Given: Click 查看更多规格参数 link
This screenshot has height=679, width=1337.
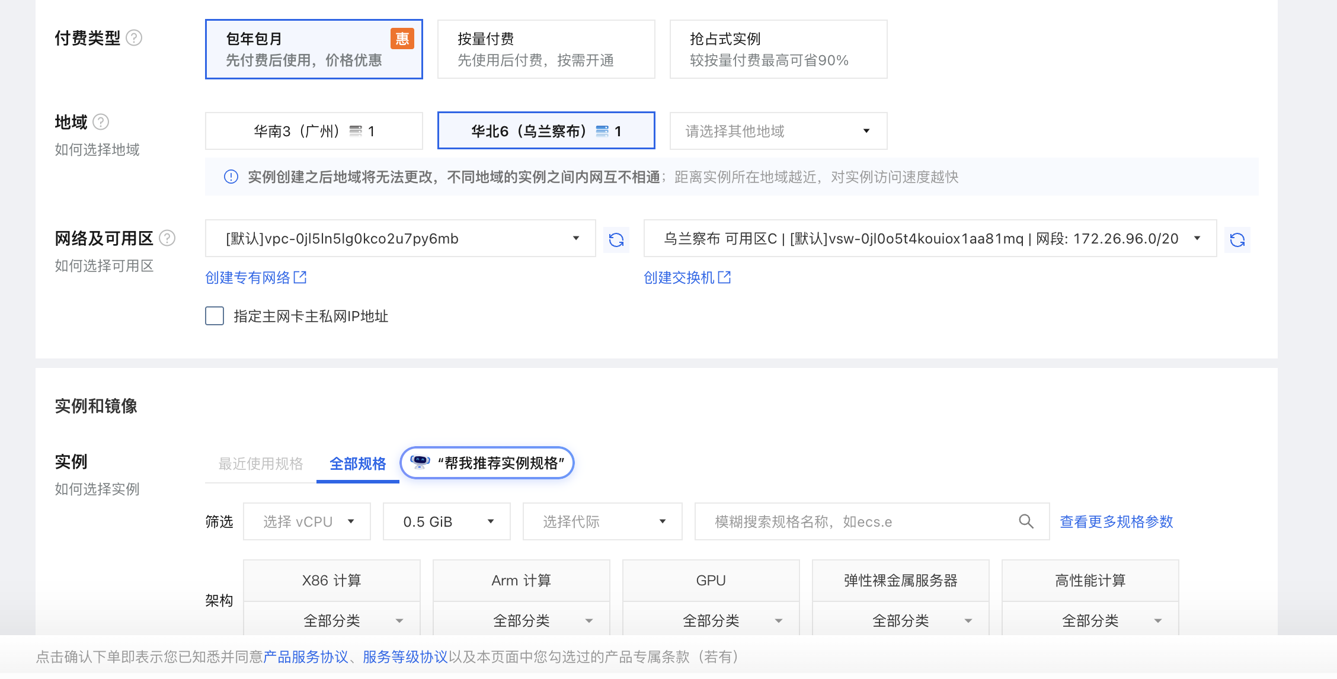Looking at the screenshot, I should pos(1116,521).
